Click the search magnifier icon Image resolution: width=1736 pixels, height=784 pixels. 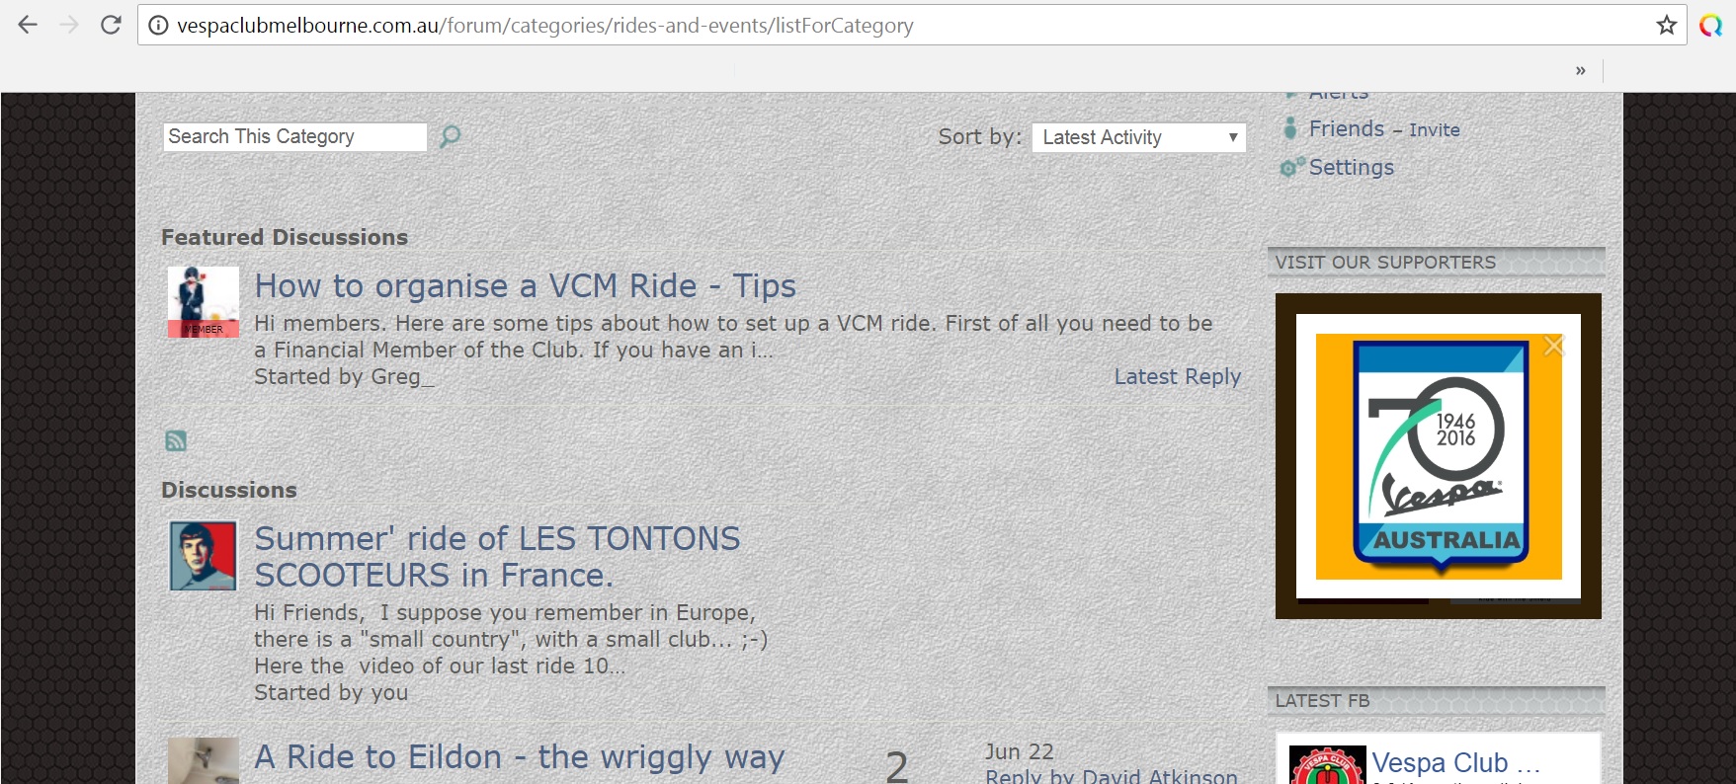450,136
